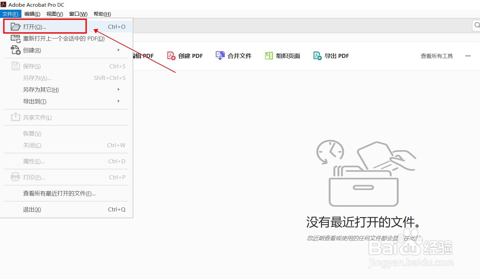Click the 没有最近打开的文件。 heading
Image resolution: width=480 pixels, height=279 pixels.
click(363, 222)
